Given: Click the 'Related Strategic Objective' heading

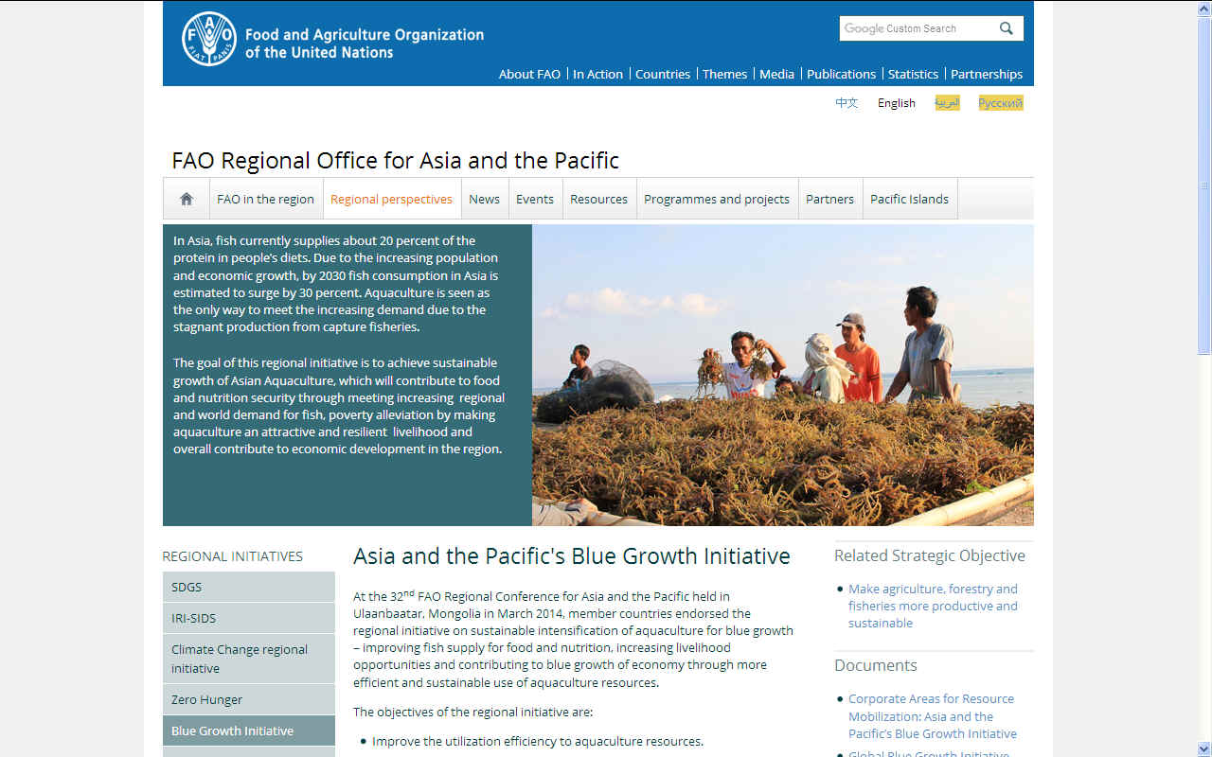Looking at the screenshot, I should (930, 555).
